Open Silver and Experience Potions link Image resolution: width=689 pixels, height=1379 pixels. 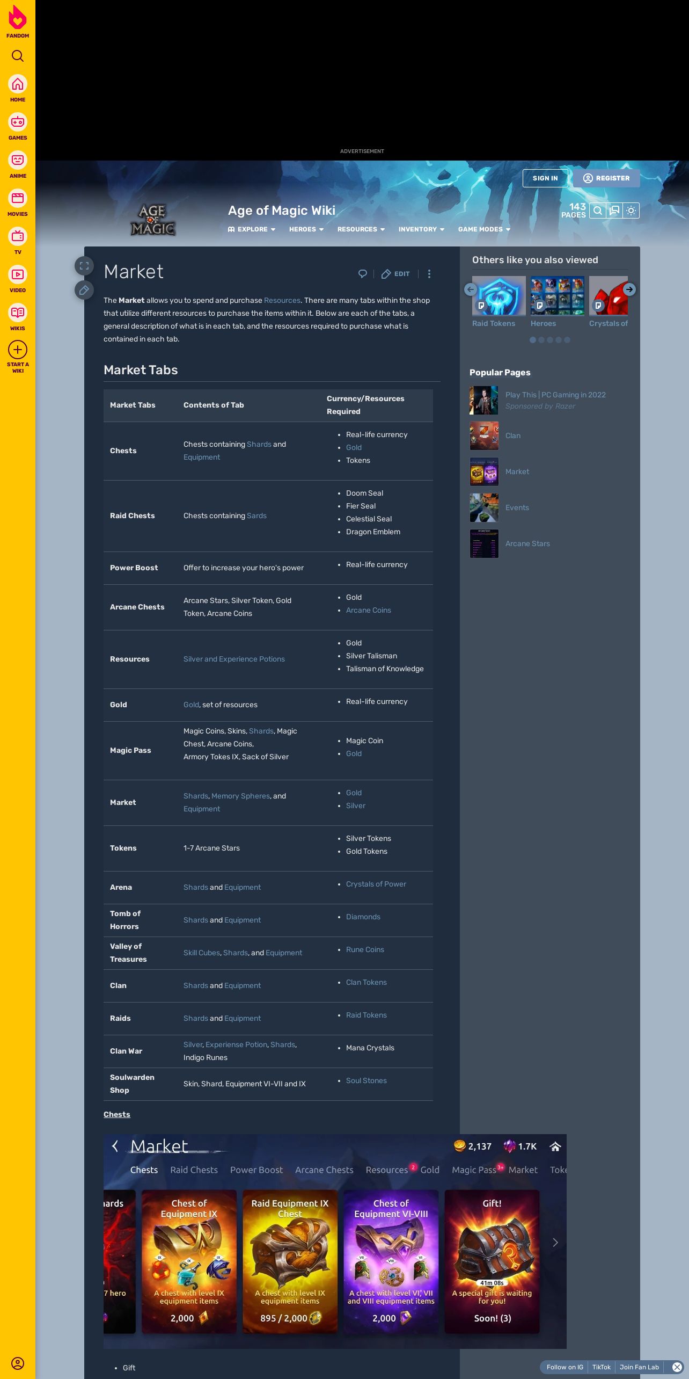234,659
